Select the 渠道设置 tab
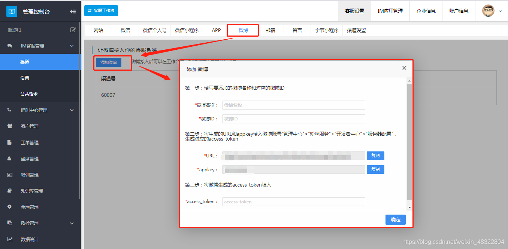Image resolution: width=508 pixels, height=249 pixels. 356,30
